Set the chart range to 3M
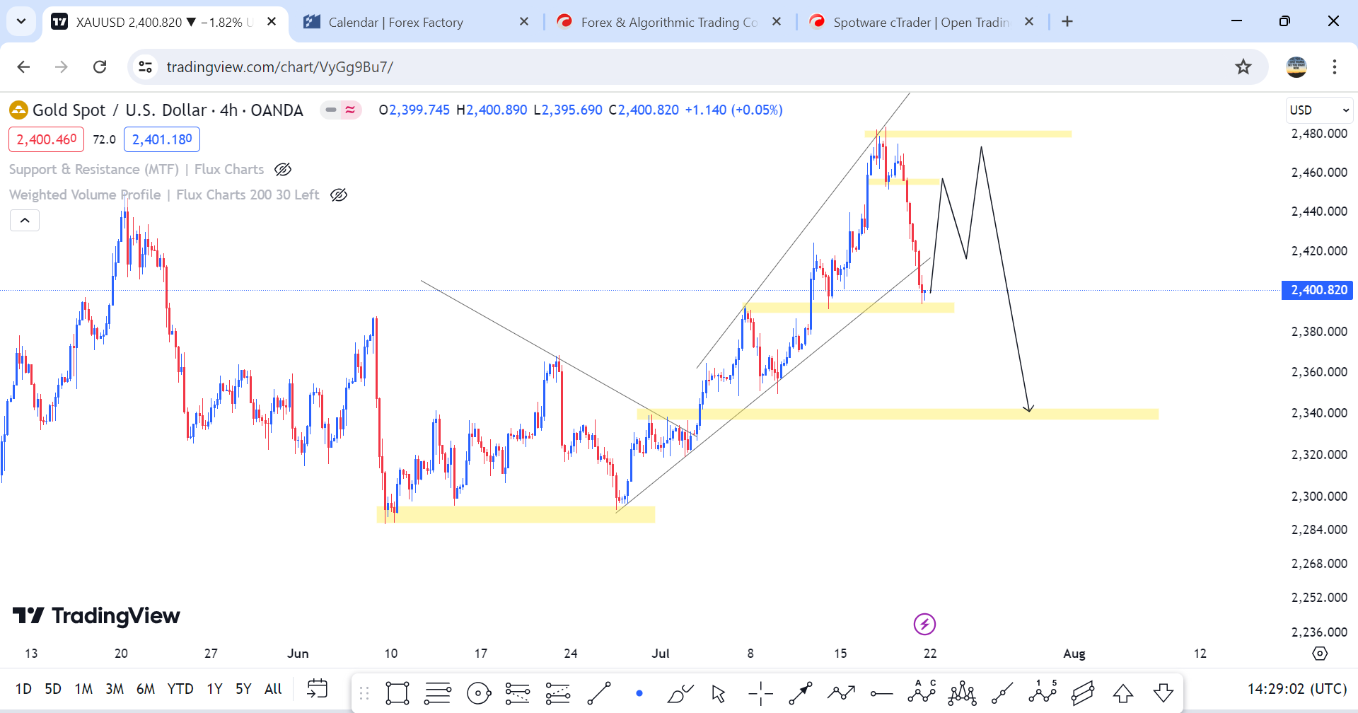 [x=115, y=689]
